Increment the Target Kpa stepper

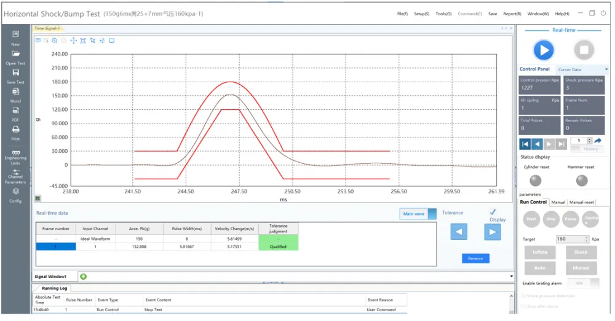(x=587, y=238)
